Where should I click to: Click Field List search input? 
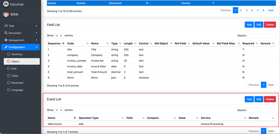click(x=261, y=36)
